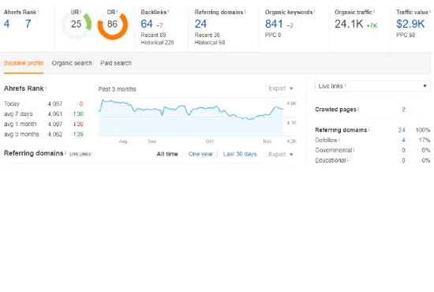Click the Historical 220 backlinks text
Screen dimensions: 434x292
pyautogui.click(x=157, y=43)
